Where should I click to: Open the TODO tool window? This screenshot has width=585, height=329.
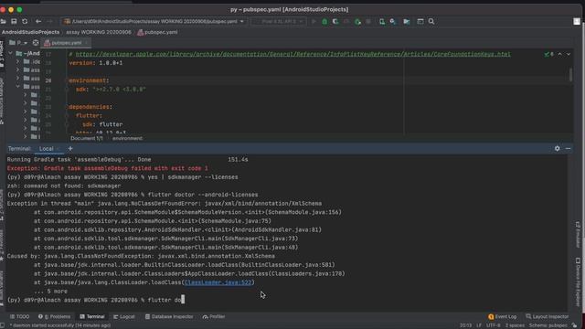[19, 317]
